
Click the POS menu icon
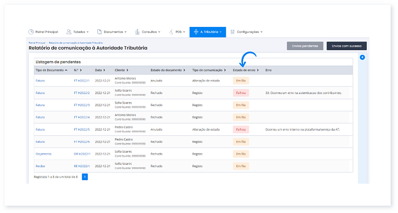[x=171, y=32]
